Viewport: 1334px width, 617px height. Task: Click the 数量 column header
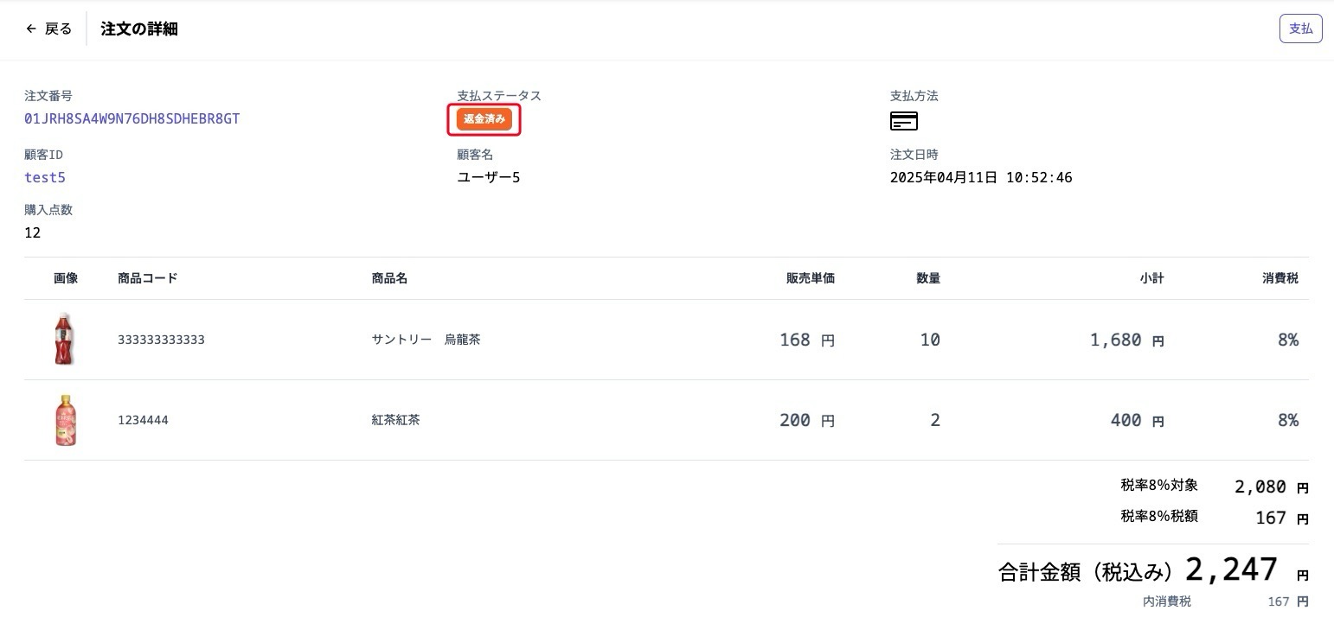[x=927, y=278]
